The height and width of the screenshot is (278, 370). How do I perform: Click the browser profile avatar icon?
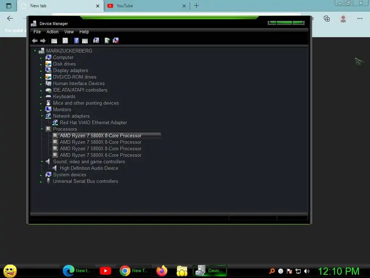click(343, 19)
